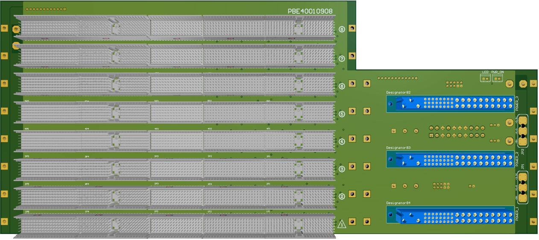This screenshot has height=240, width=539.
Task: Click the POWER_3 silkscreen text
Action: tap(517, 103)
